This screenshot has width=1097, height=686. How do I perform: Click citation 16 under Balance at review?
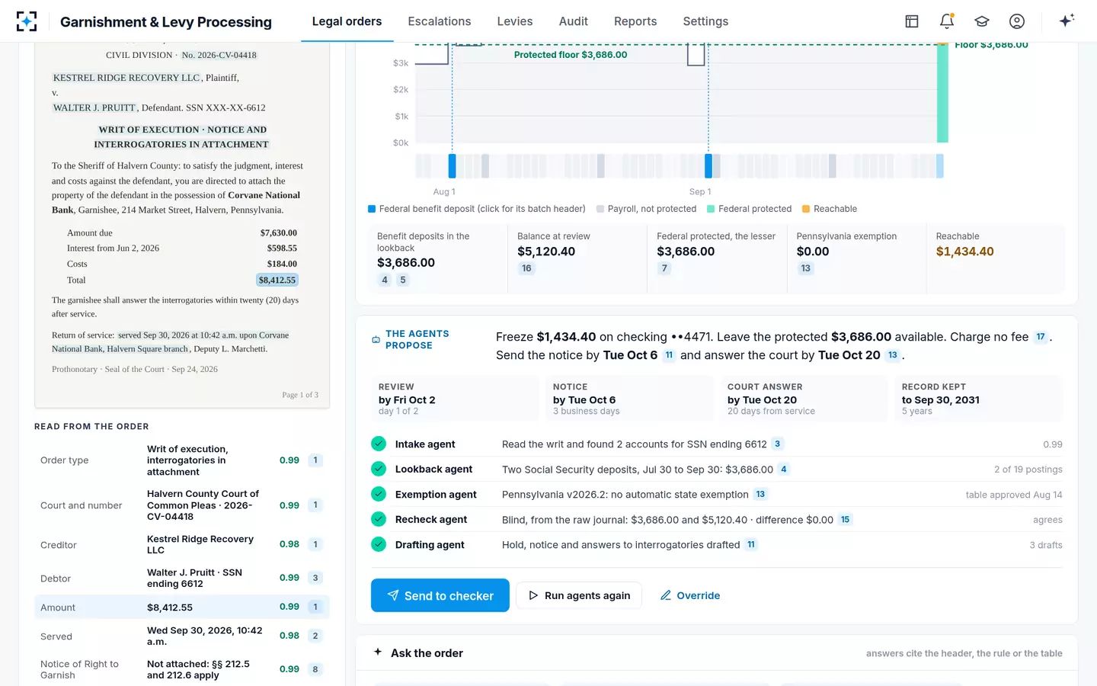coord(526,268)
